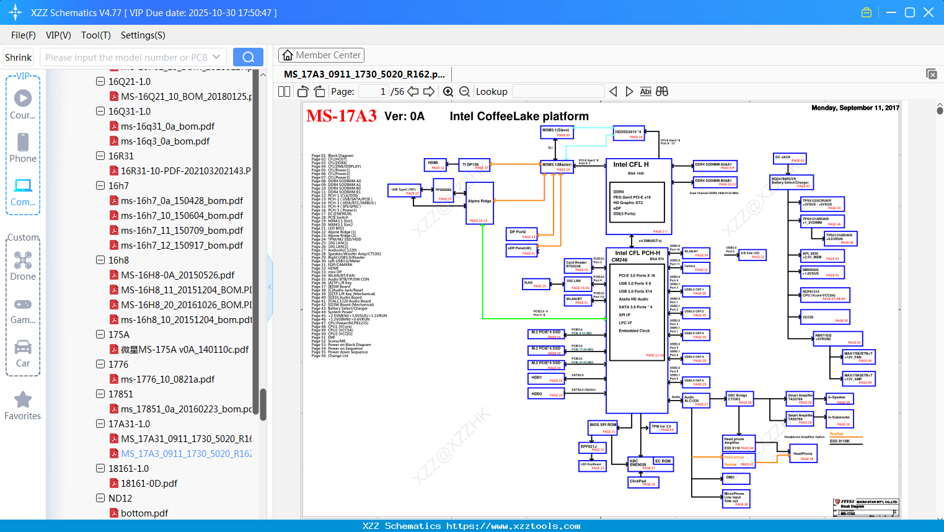Open 18161-0D.pdf
The width and height of the screenshot is (944, 532).
coord(149,483)
